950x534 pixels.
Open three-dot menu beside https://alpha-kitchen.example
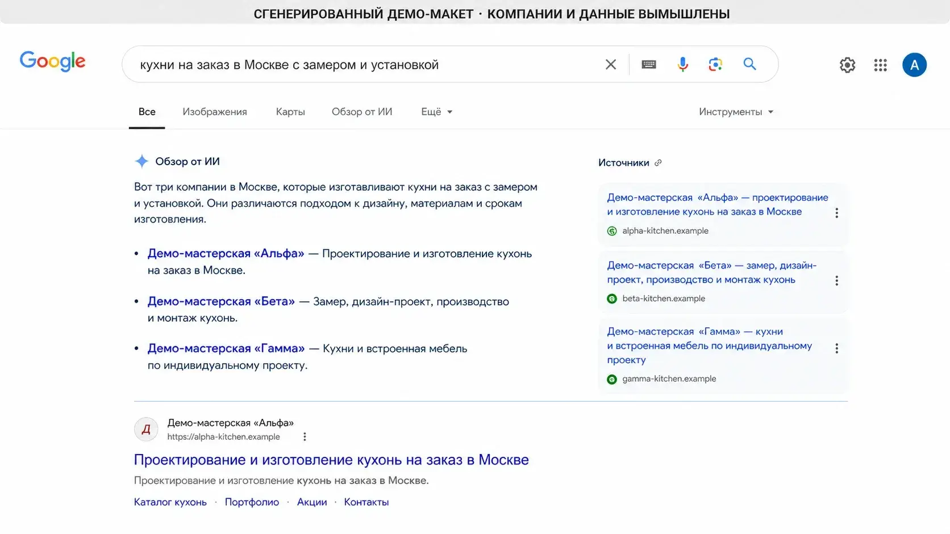[305, 437]
